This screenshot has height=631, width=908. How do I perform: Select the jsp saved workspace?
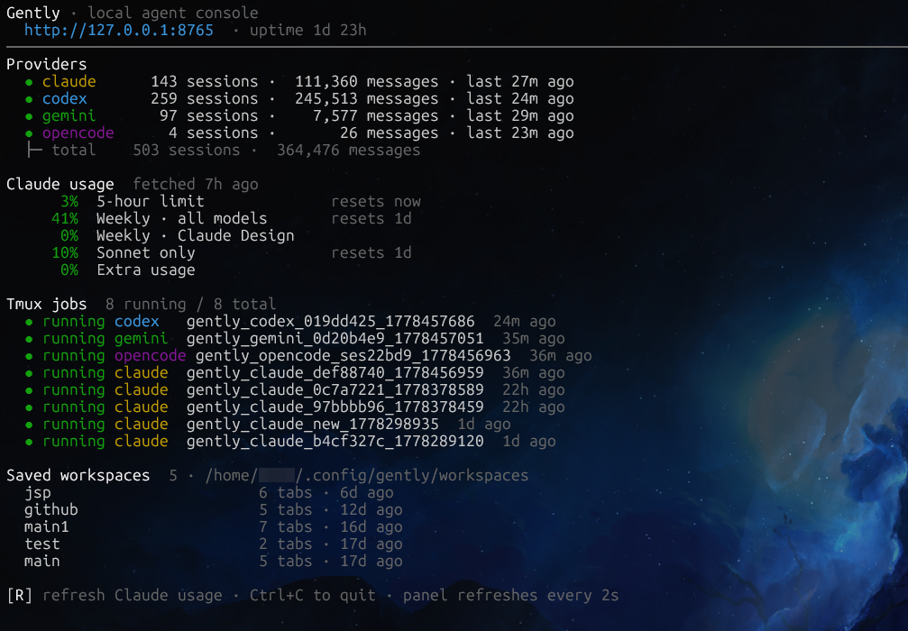coord(38,493)
